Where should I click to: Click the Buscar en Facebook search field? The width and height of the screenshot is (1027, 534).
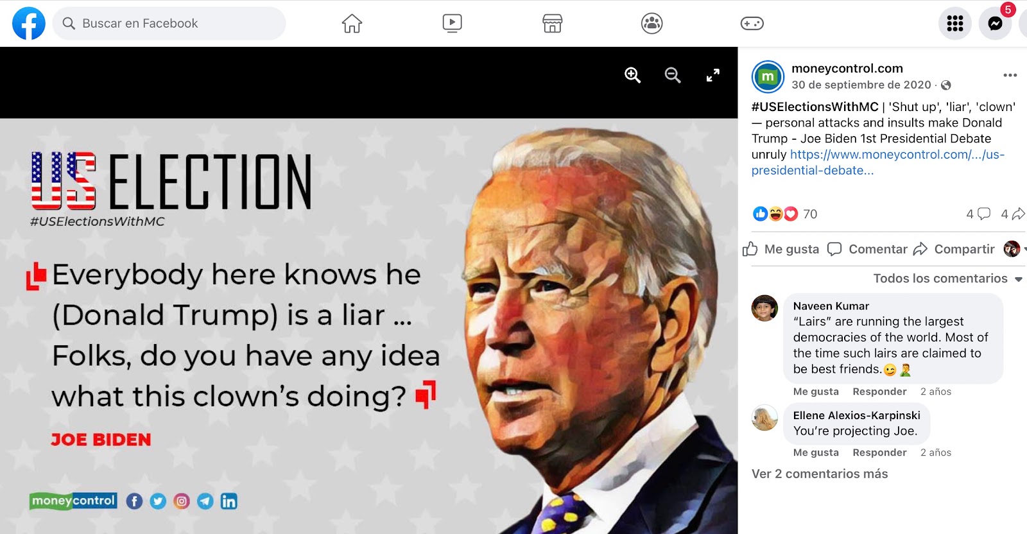click(x=169, y=24)
